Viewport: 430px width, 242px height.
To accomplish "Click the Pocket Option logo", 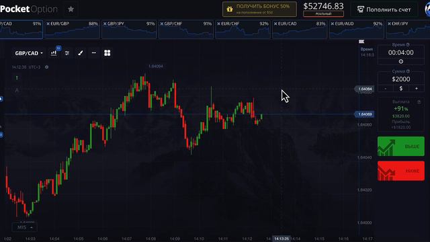I will click(x=29, y=9).
